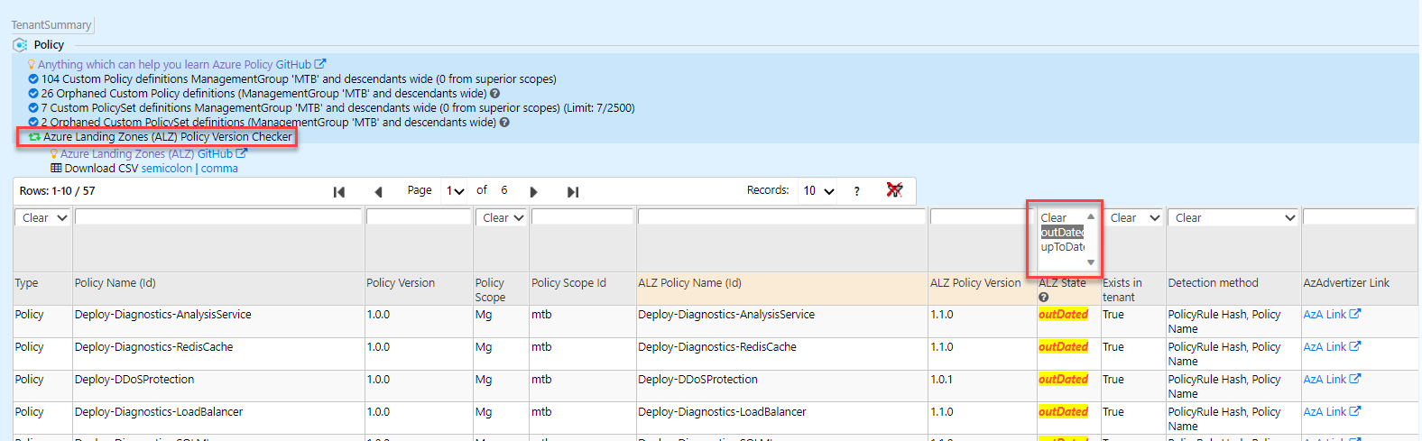This screenshot has height=441, width=1422.
Task: Open the TenantSummary tab
Action: click(x=51, y=25)
